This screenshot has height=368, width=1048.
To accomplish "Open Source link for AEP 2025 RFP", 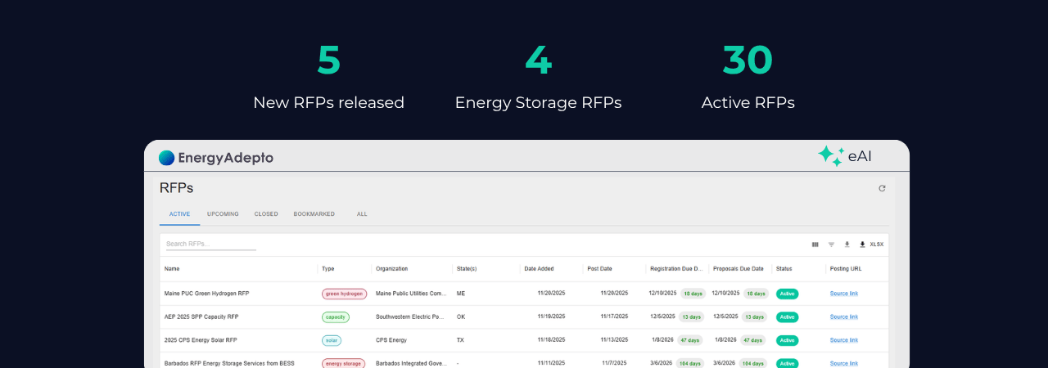I will pyautogui.click(x=843, y=316).
